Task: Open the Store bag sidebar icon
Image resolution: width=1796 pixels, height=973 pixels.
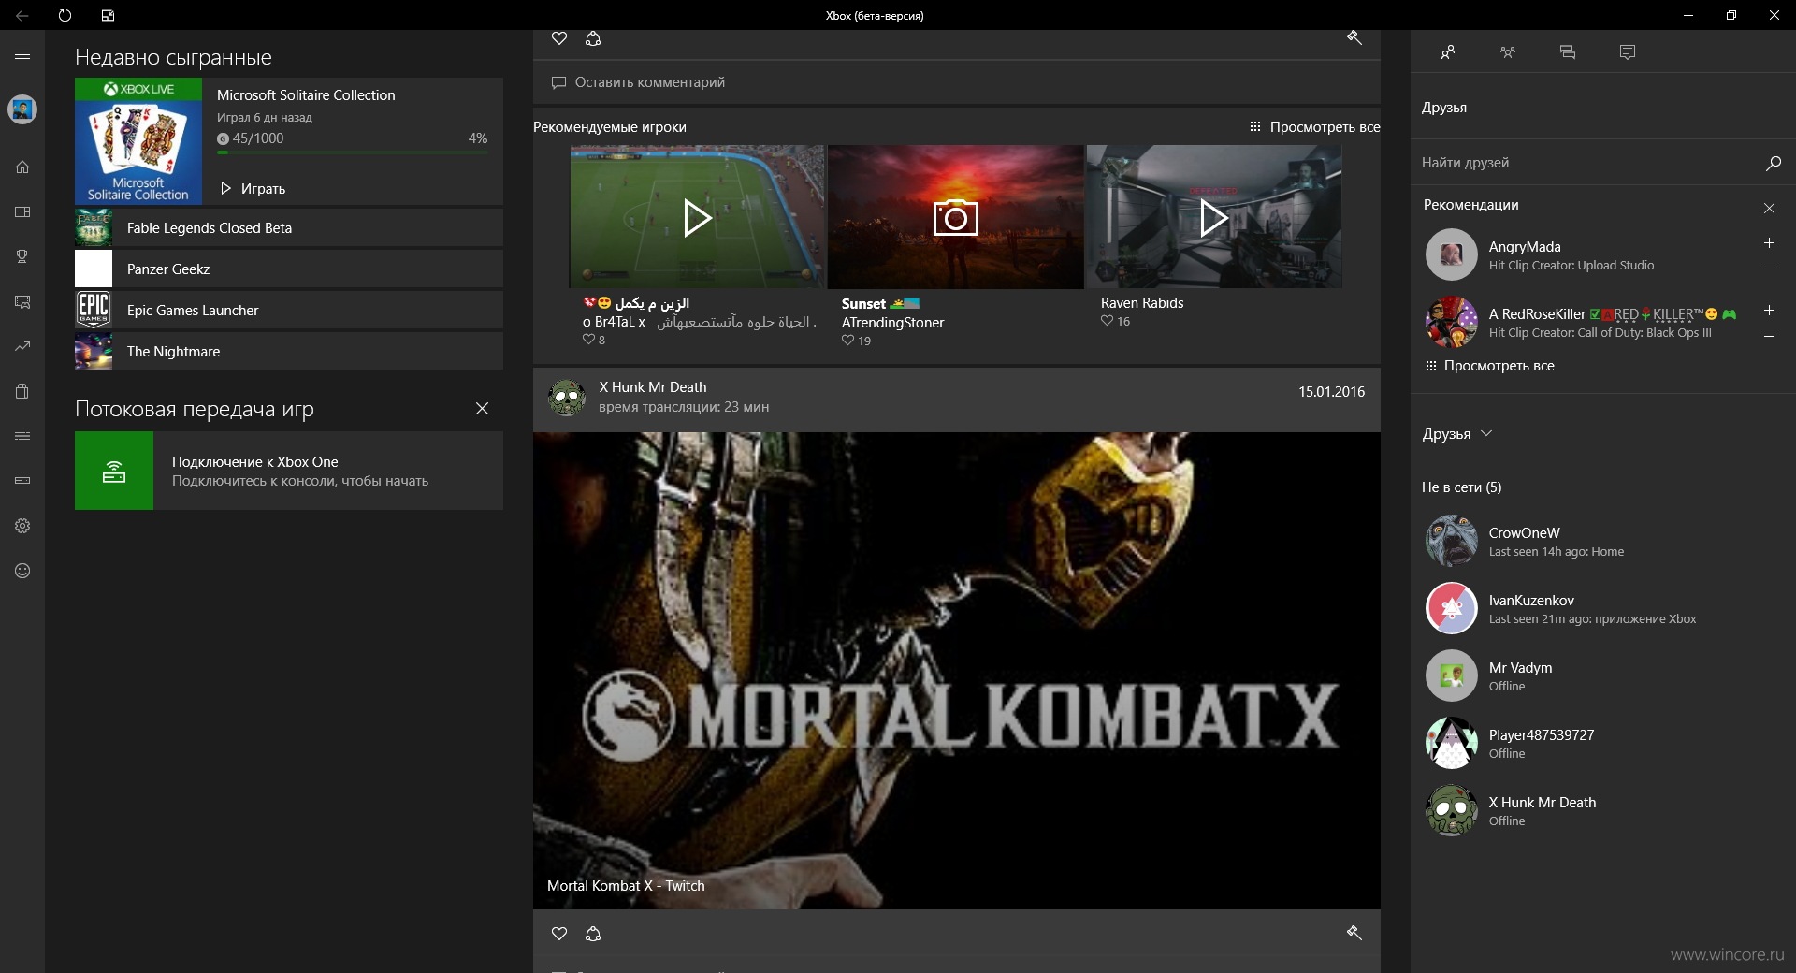Action: coord(22,391)
